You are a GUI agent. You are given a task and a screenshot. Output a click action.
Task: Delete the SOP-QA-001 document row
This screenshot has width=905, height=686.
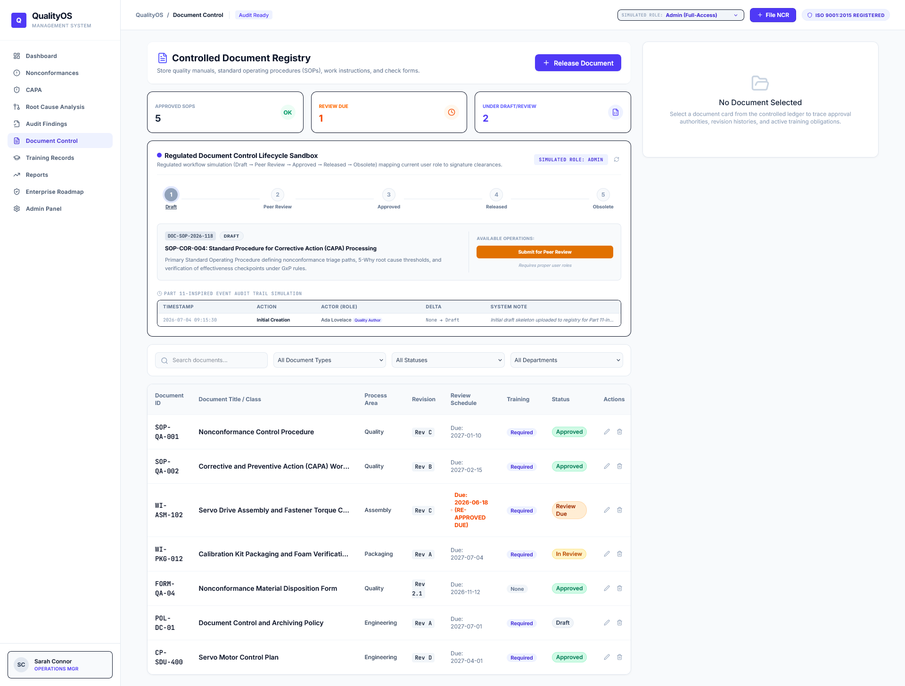click(x=620, y=432)
